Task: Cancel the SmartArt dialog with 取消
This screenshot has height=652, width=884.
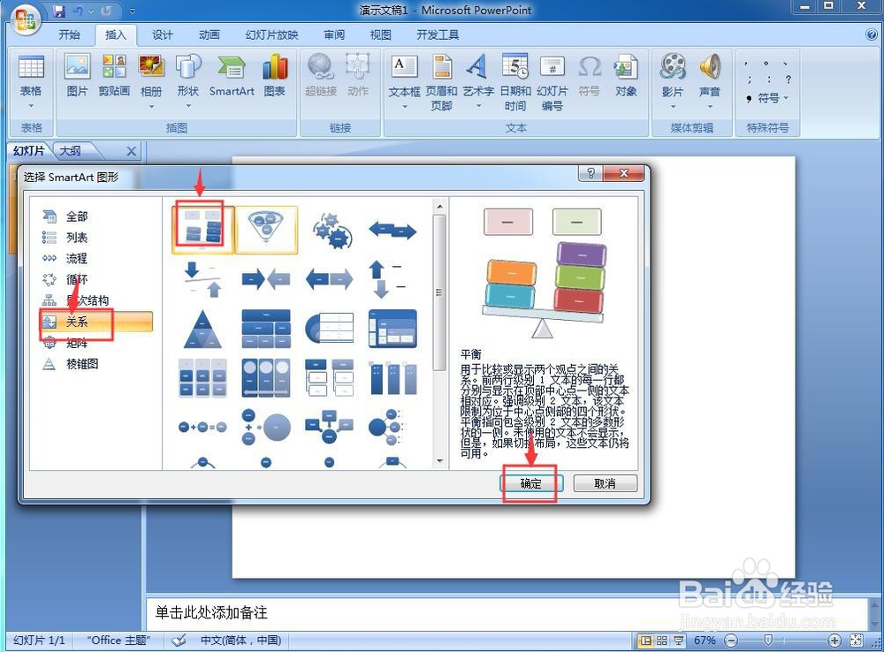Action: [605, 483]
